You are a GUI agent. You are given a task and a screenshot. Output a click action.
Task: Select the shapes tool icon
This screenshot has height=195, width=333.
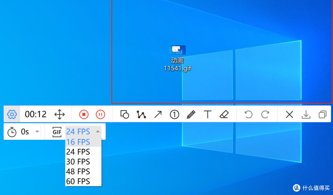(x=125, y=114)
